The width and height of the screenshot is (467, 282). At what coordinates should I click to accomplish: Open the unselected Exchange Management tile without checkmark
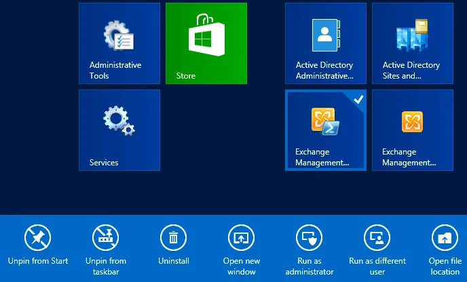coord(413,130)
